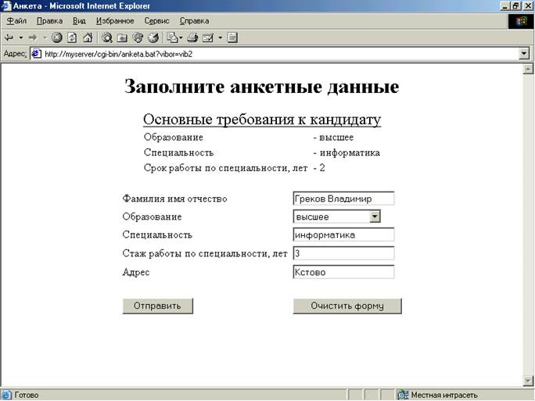535x401 pixels.
Task: Open the Сервис menu
Action: 156,20
